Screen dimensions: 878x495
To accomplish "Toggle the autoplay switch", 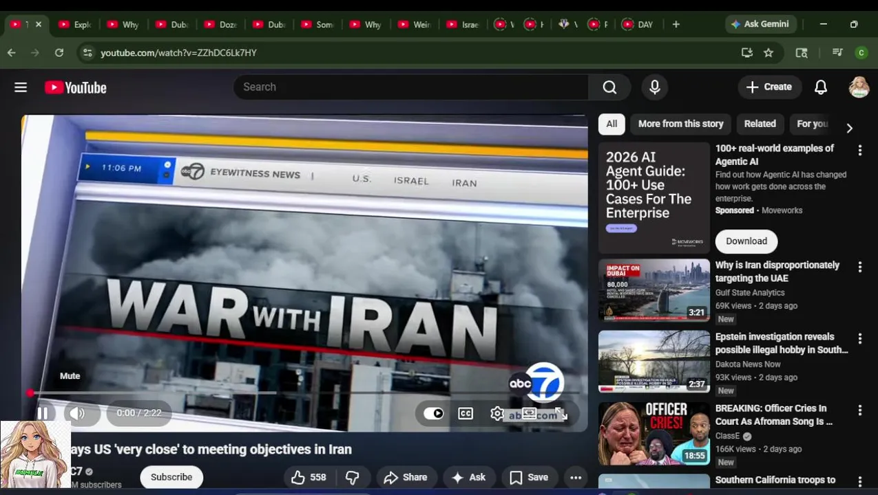I will click(x=433, y=413).
